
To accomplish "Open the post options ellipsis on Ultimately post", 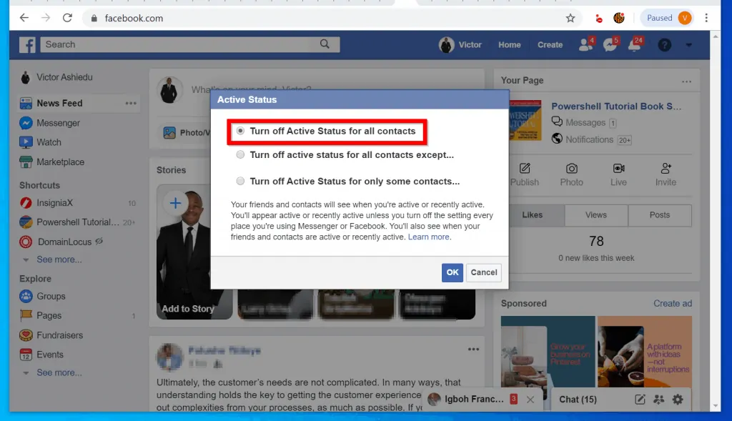I will [474, 349].
